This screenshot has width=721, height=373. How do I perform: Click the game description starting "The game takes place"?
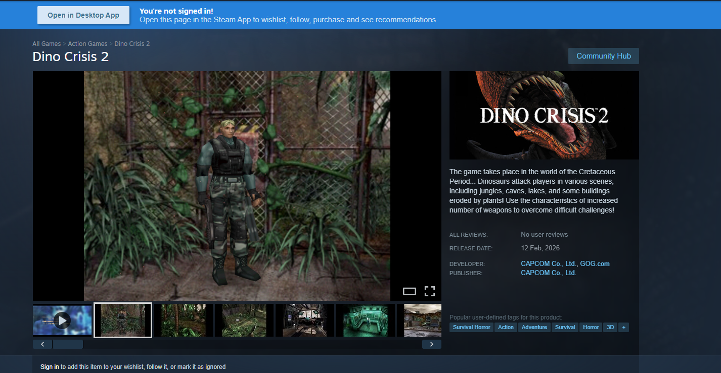[533, 191]
